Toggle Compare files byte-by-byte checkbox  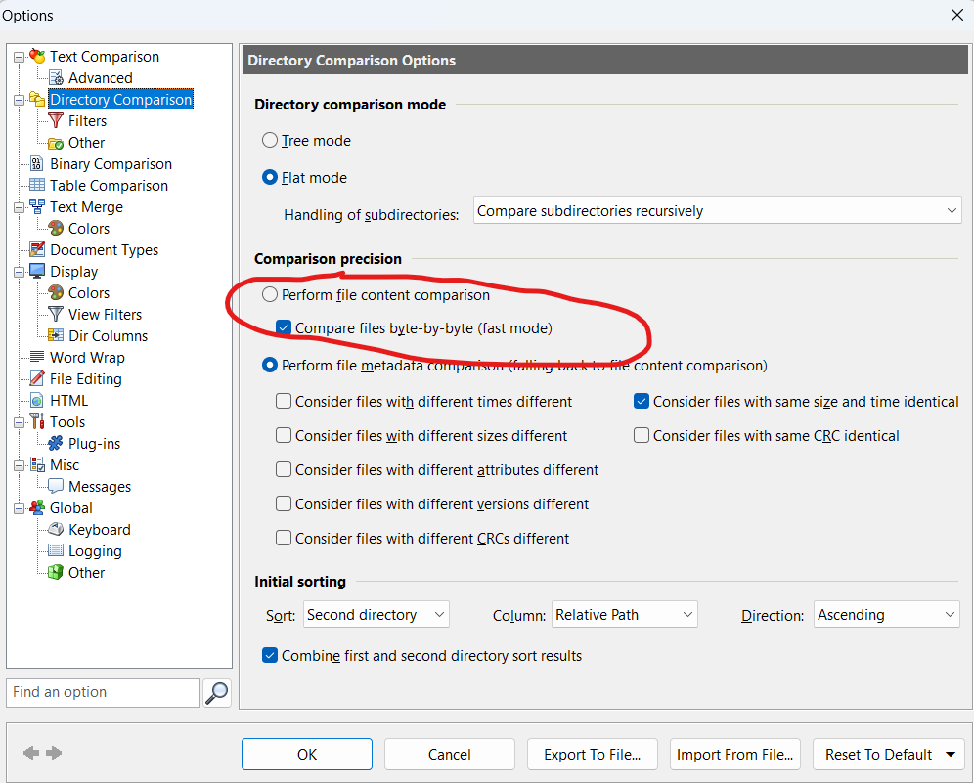click(x=284, y=327)
